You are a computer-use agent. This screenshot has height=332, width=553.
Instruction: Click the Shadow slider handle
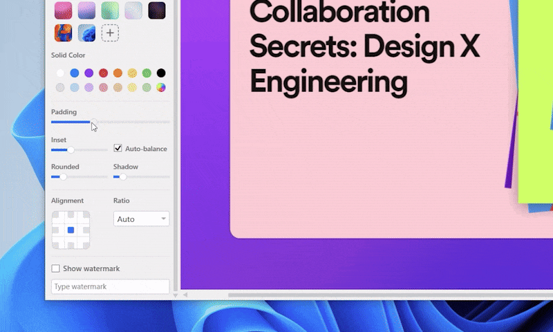click(x=123, y=177)
